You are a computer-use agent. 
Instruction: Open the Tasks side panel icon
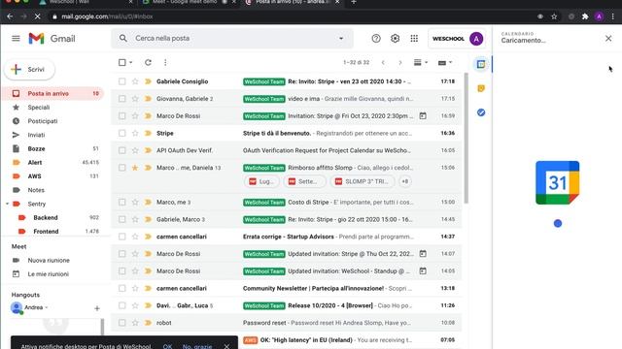(481, 112)
